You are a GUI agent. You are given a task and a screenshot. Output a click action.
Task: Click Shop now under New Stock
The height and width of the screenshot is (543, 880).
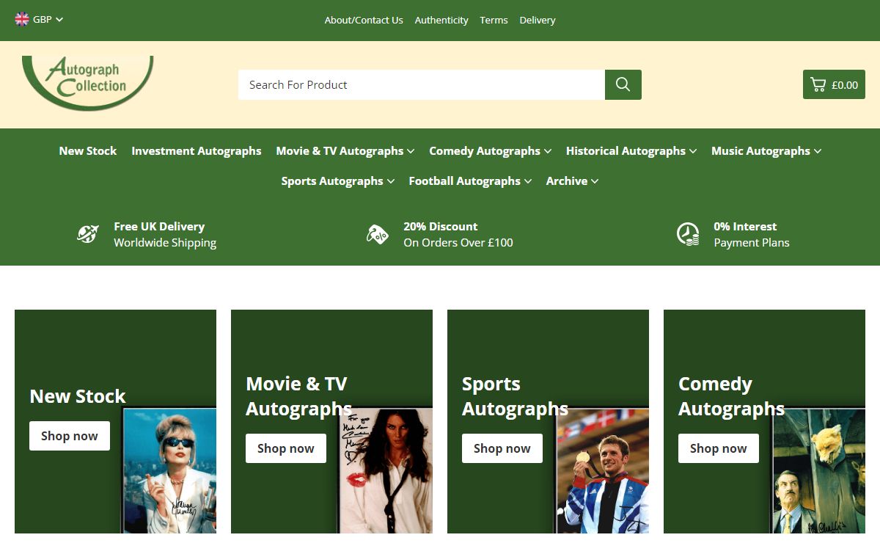pos(70,436)
